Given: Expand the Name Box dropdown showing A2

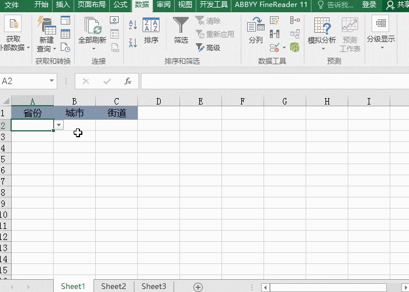Looking at the screenshot, I should click(52, 81).
